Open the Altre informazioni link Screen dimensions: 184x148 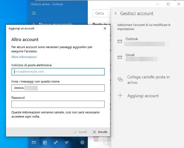coord(24,57)
